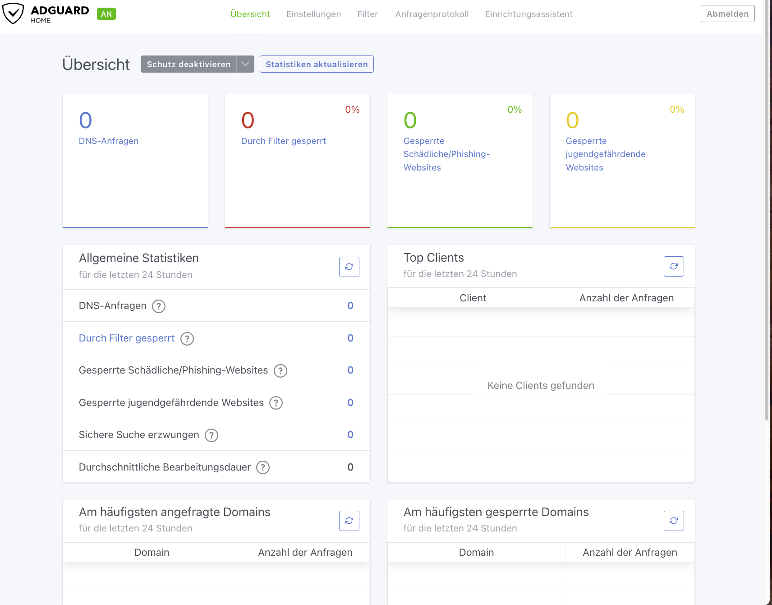The image size is (772, 605).
Task: Click the Statistiken aktualisieren button
Action: coord(317,64)
